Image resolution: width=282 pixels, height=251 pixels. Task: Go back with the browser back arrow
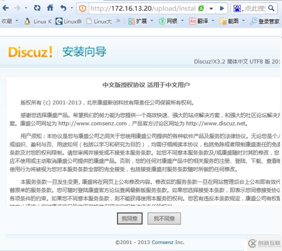click(6, 8)
